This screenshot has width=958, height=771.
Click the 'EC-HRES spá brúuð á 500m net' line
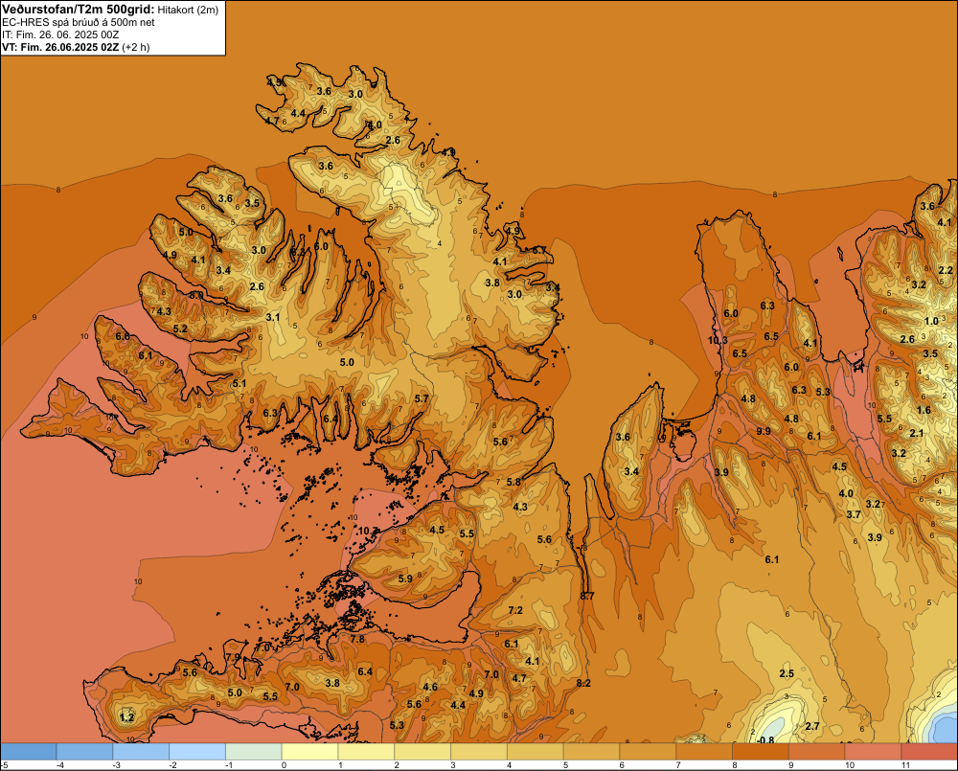[79, 23]
